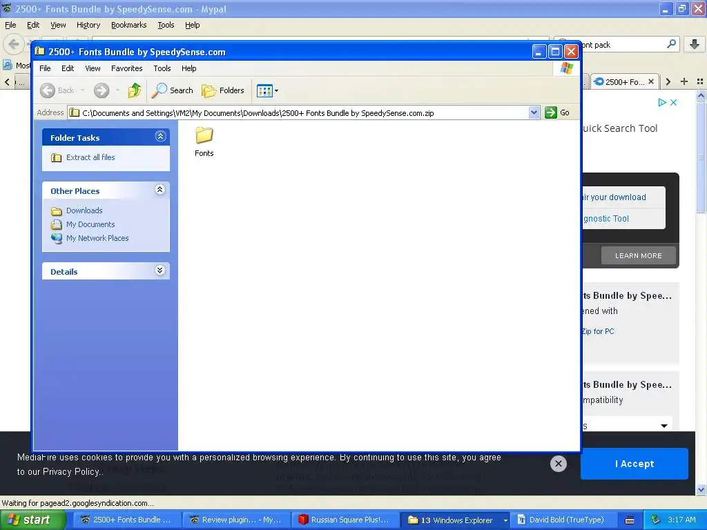Click the Forward arrow in Explorer toolbar
707x530 pixels.
(101, 90)
